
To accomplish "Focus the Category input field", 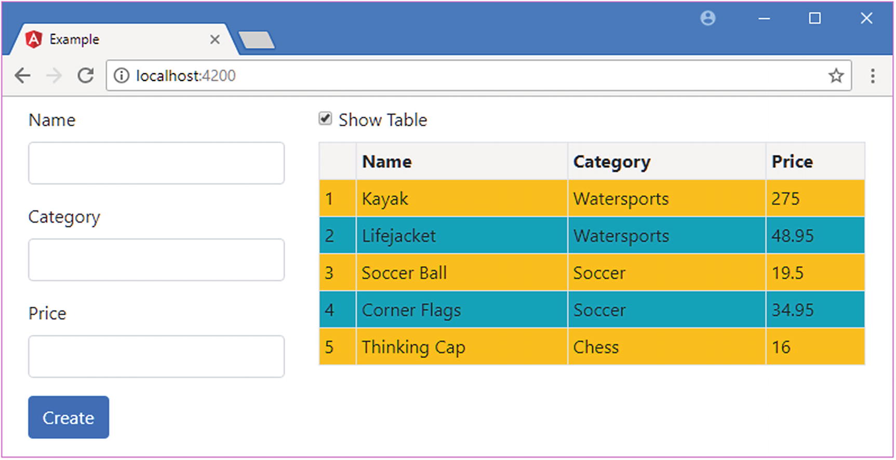I will click(156, 260).
